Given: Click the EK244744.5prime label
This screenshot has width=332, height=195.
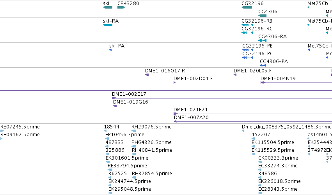Looking at the screenshot, I should pos(130,181).
